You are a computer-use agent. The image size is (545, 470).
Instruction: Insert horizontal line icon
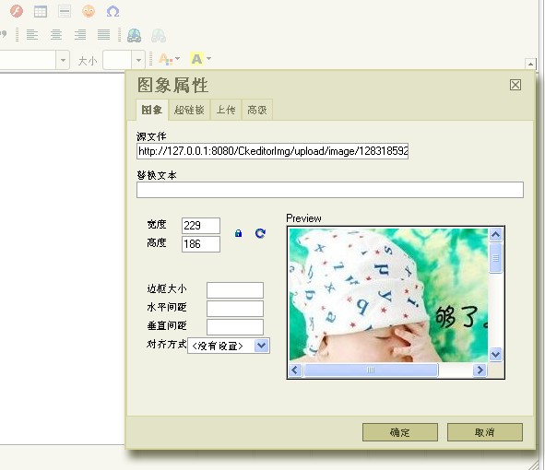coord(65,11)
